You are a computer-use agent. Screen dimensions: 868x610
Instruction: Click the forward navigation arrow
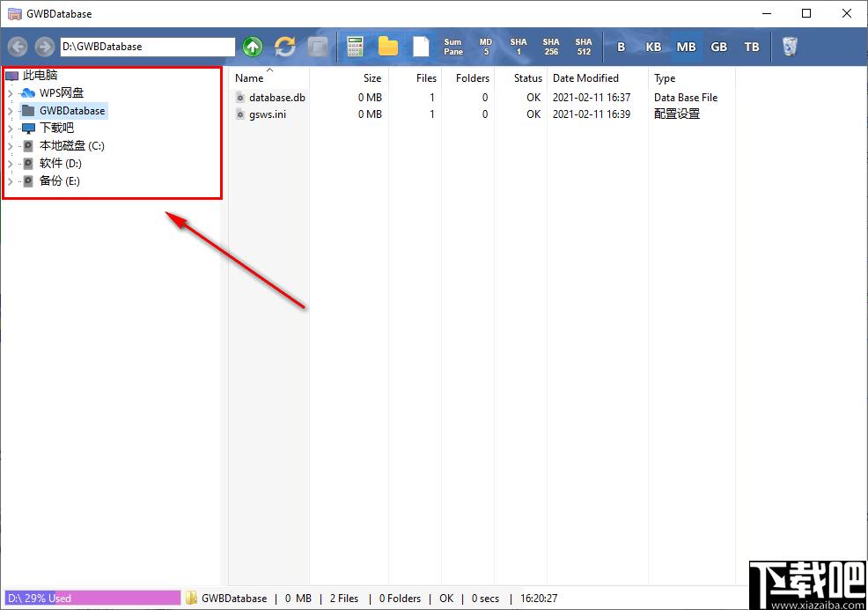click(x=44, y=47)
